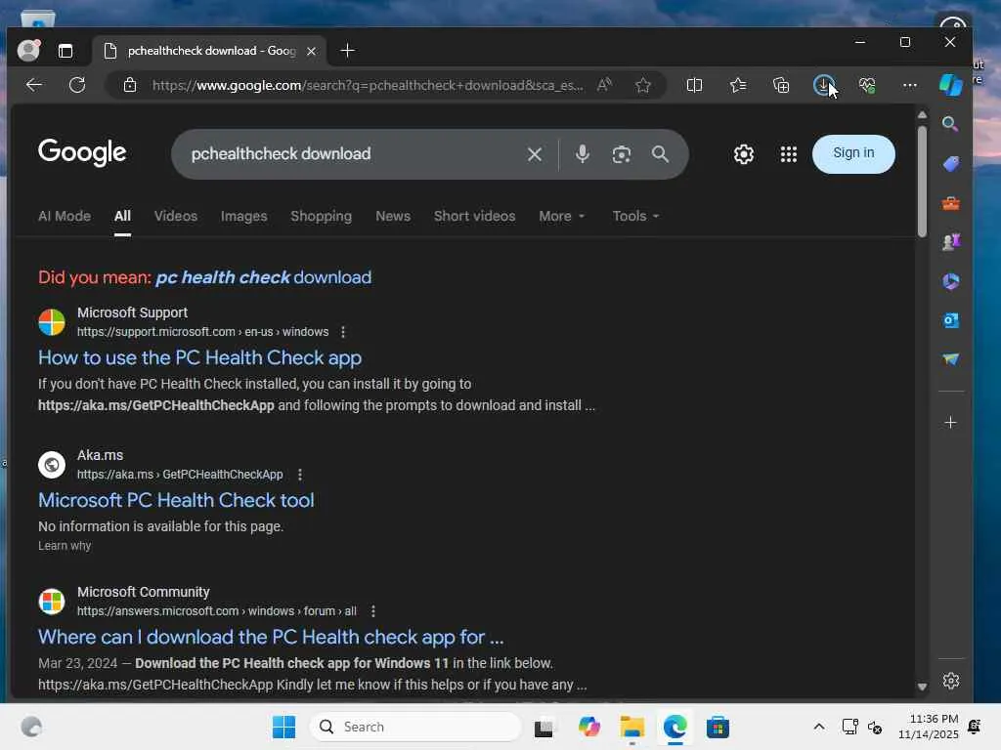Click scrollbar down arrow
Viewport: 1001px width, 750px height.
pos(922,687)
